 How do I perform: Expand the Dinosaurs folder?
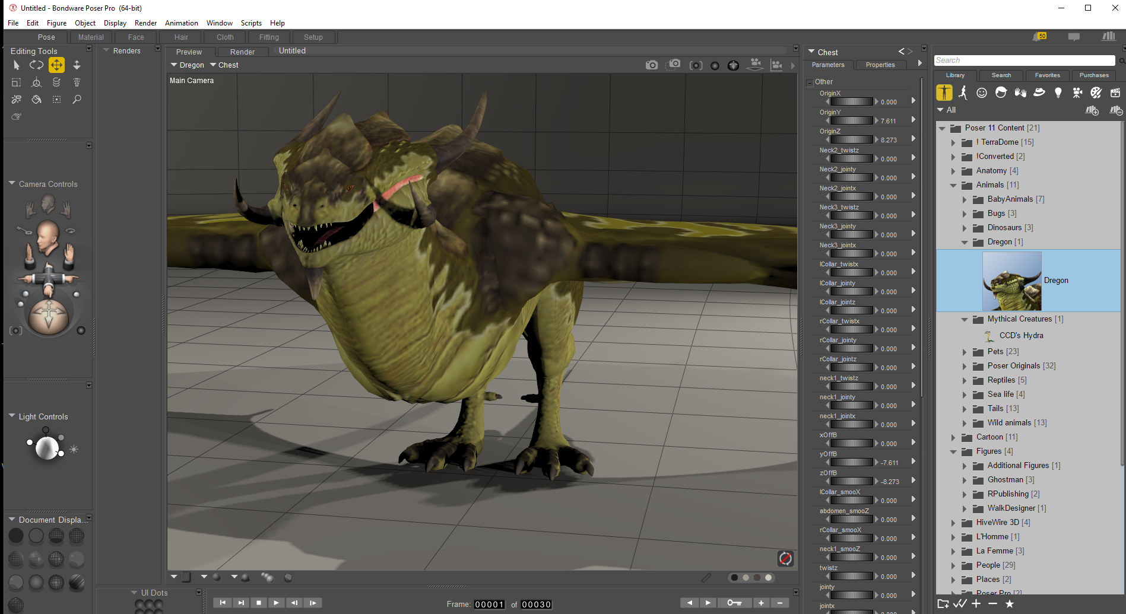[965, 228]
